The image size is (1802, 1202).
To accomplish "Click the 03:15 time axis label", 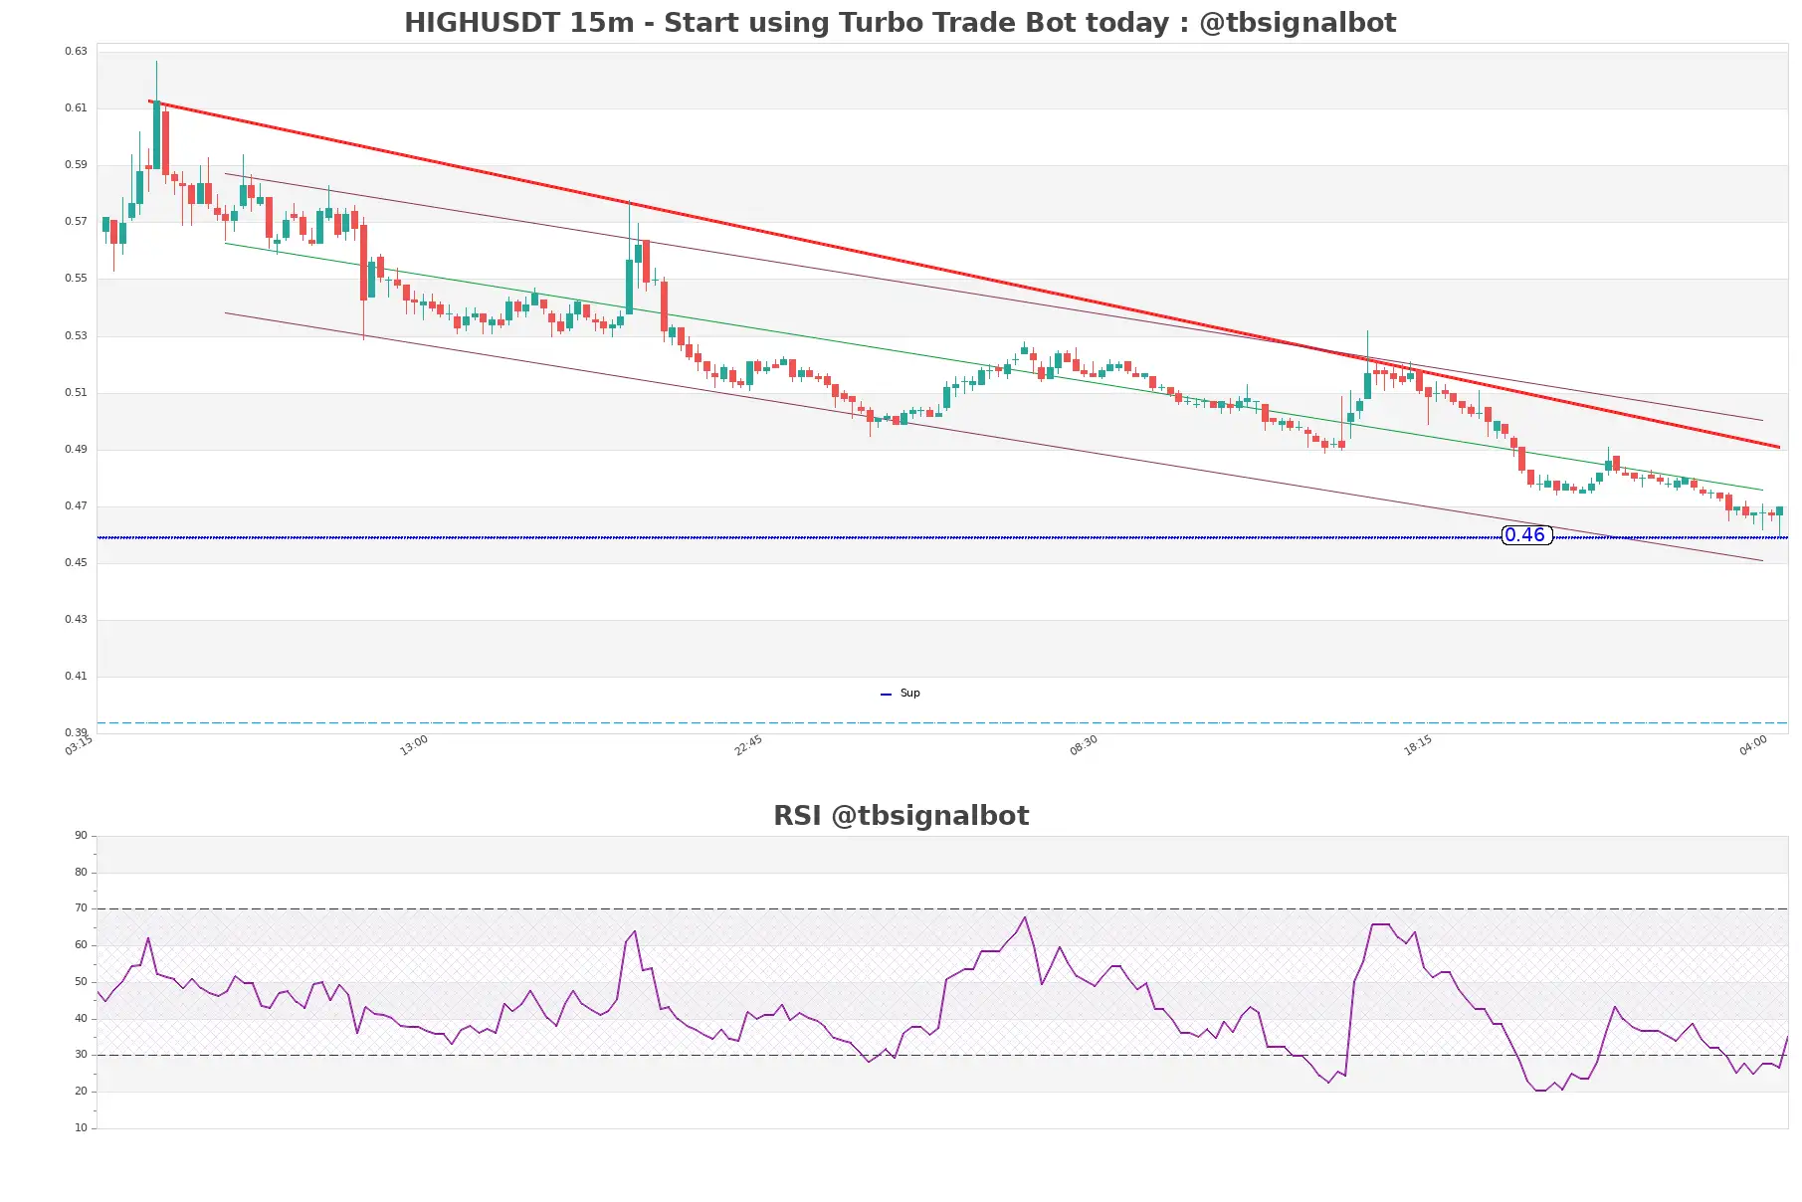I will click(79, 745).
